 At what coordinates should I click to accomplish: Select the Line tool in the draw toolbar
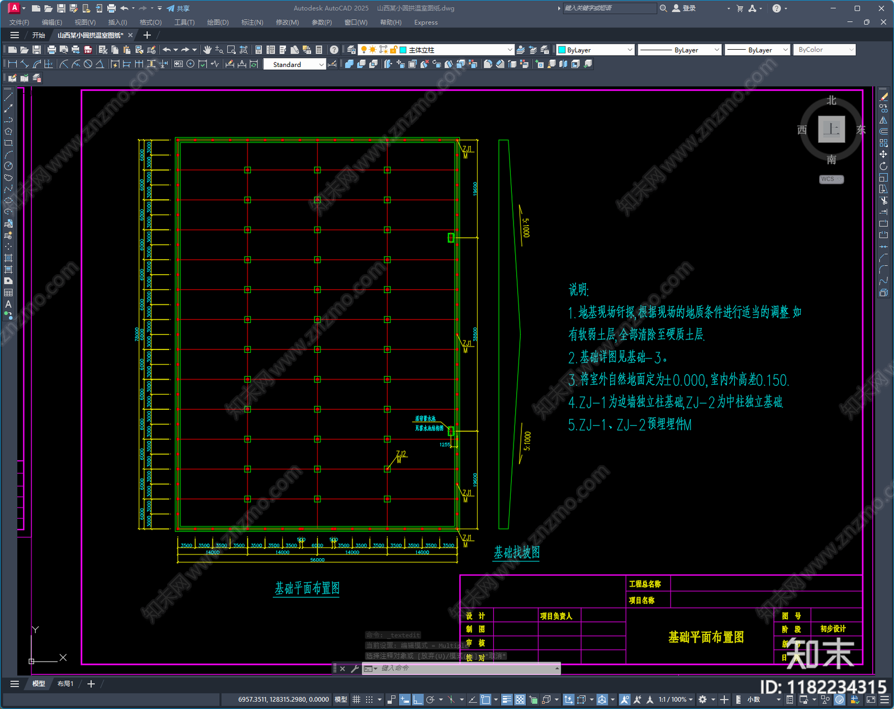8,97
